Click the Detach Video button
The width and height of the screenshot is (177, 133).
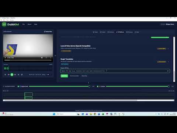click(x=48, y=31)
